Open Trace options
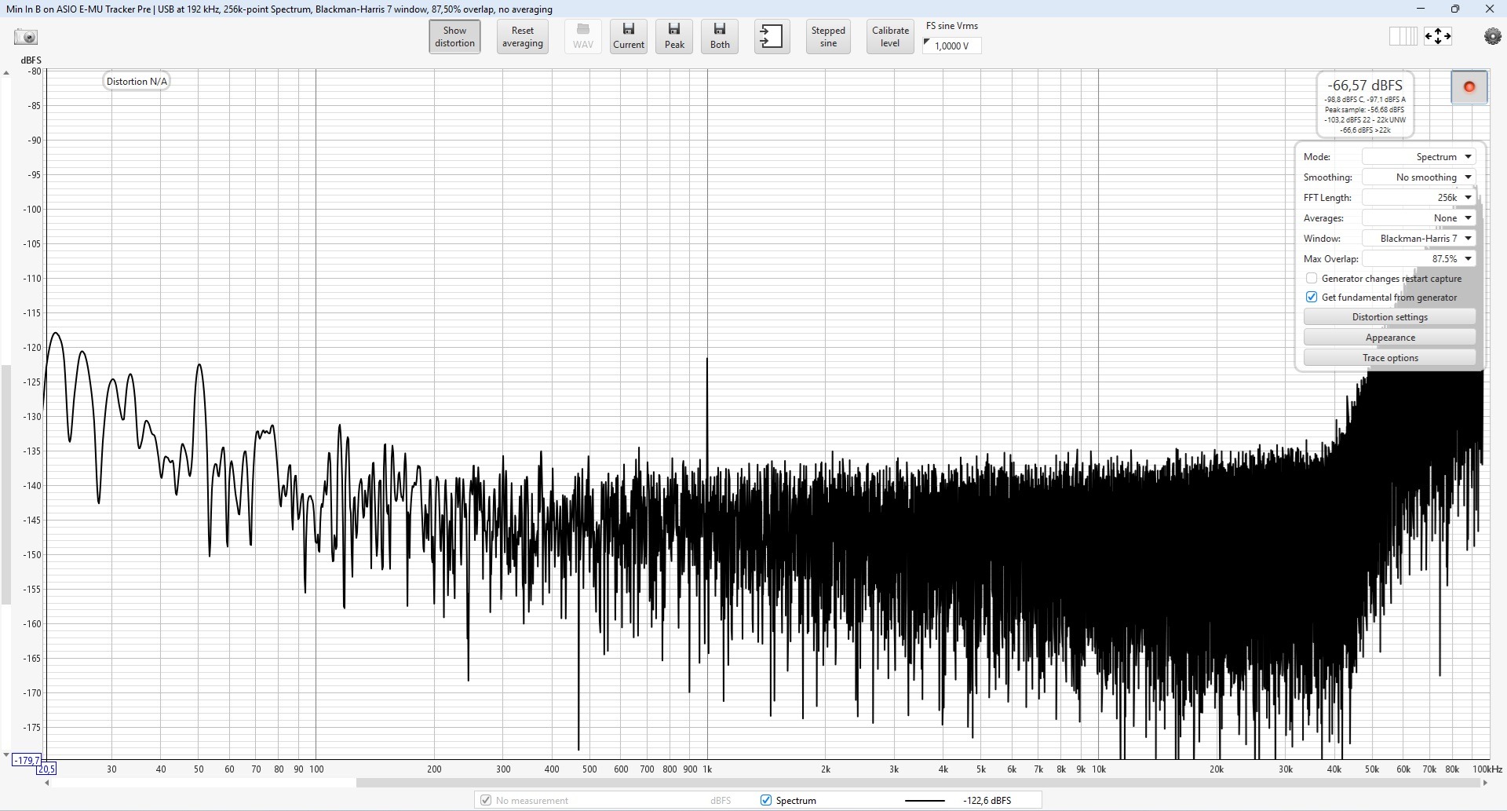 click(1390, 358)
